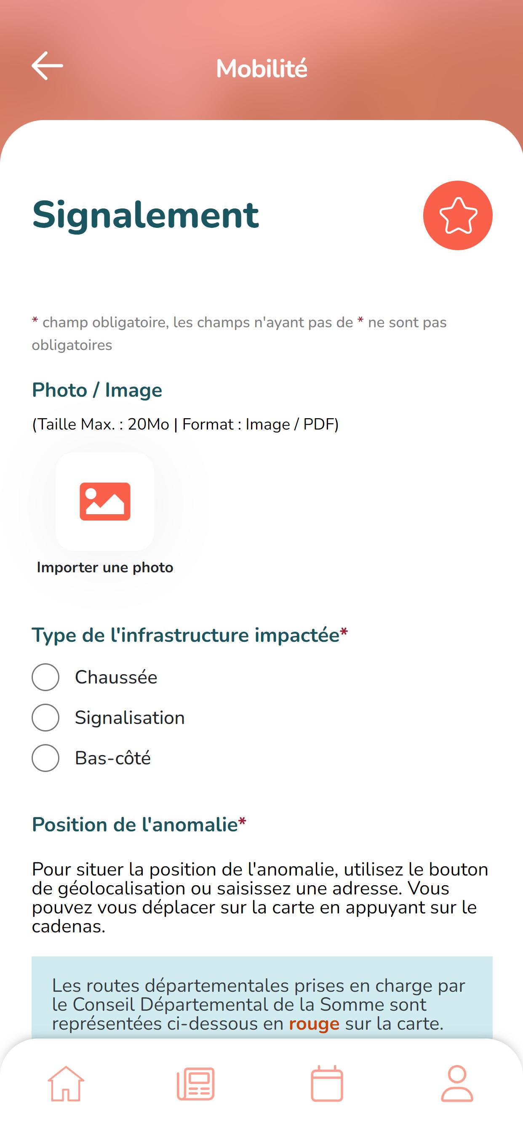Select the Bas-côté radio button
523x1132 pixels.
click(x=45, y=758)
